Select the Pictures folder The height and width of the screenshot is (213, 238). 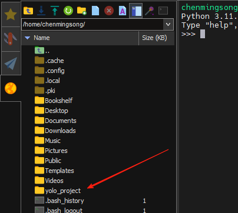tap(51, 151)
